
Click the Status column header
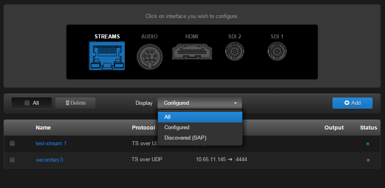[368, 128]
